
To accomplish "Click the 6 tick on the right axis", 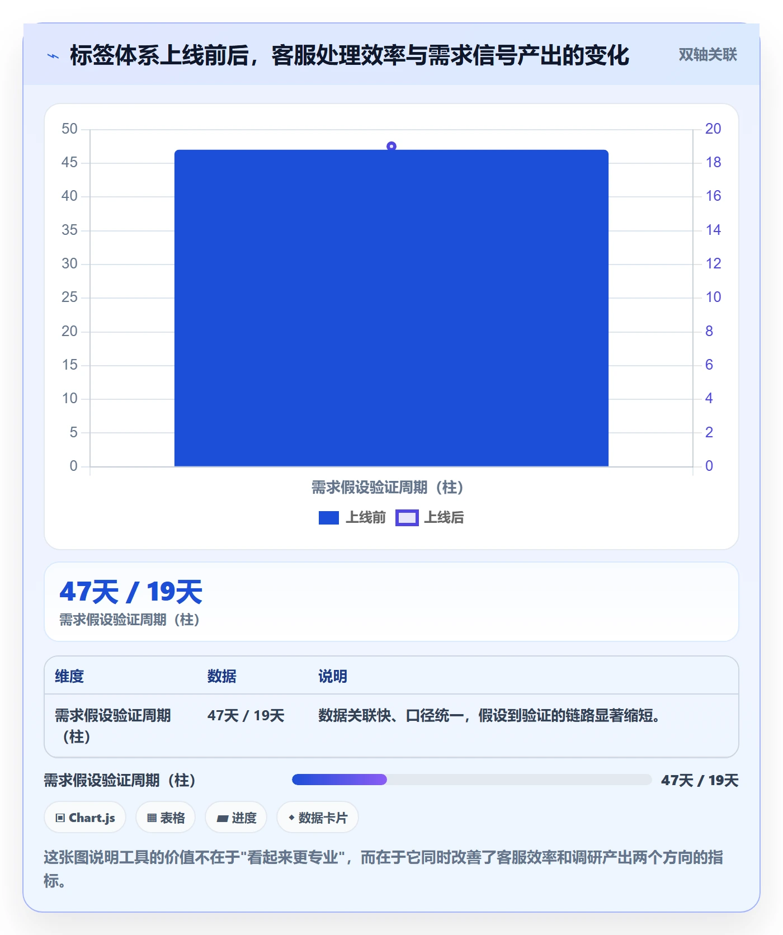I will (x=709, y=365).
